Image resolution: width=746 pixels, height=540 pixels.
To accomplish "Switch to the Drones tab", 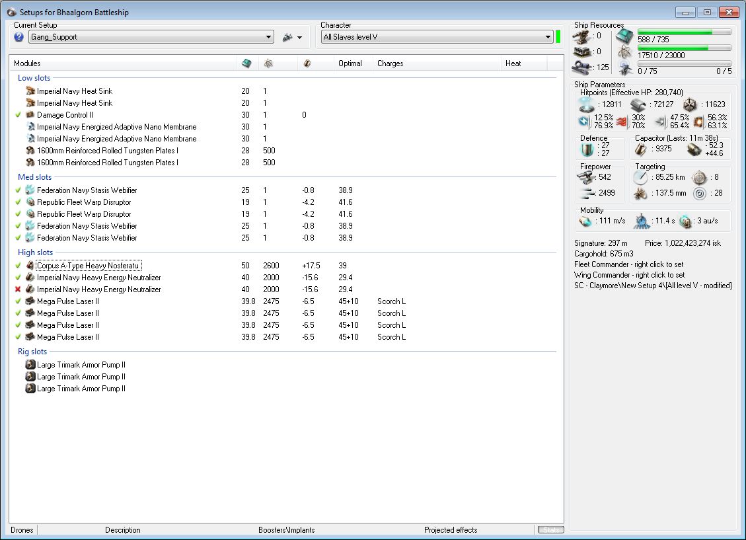I will 22,530.
